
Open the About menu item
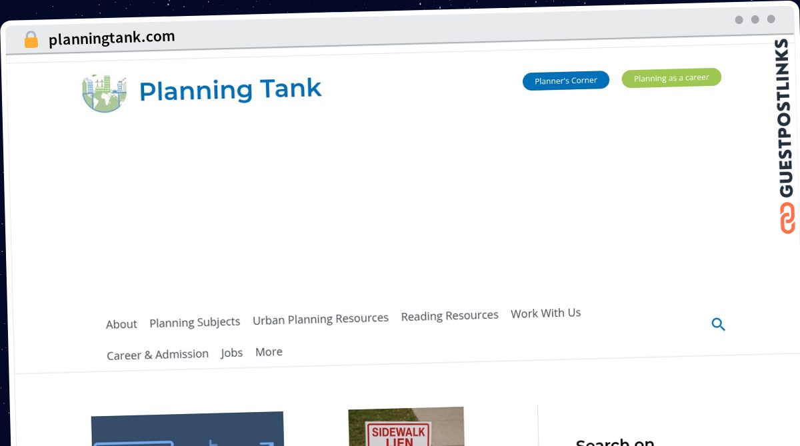click(121, 324)
